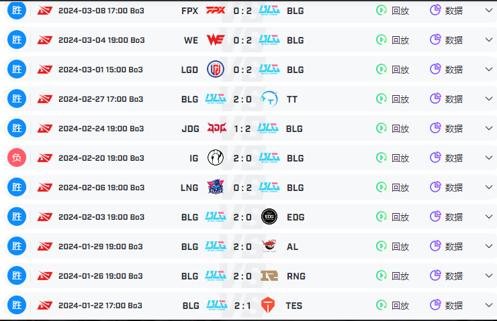Expand the IG vs BLG match details
This screenshot has width=497, height=321.
(489, 157)
